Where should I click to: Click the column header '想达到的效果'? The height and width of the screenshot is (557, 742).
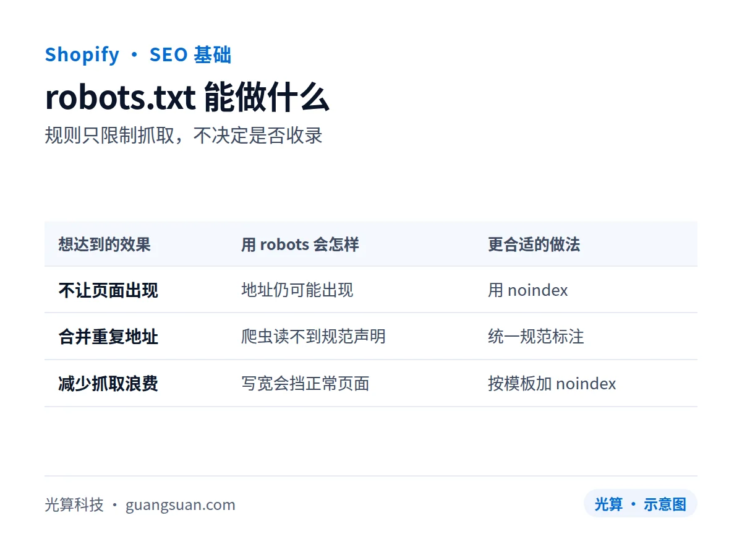104,244
